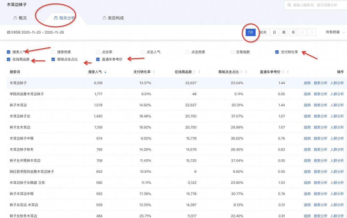Enable the 点击人气 metric checkbox
Viewport: 347px width, 218px height.
pos(142,52)
